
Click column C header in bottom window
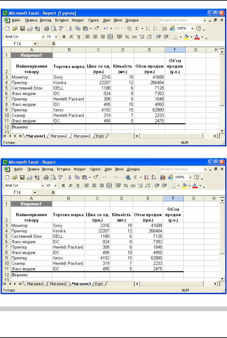pos(97,198)
